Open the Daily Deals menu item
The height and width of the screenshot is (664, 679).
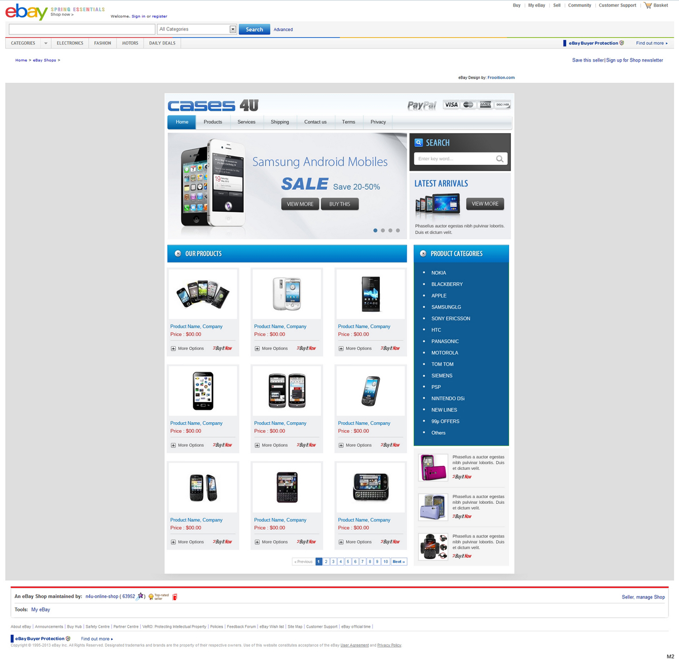click(x=162, y=43)
